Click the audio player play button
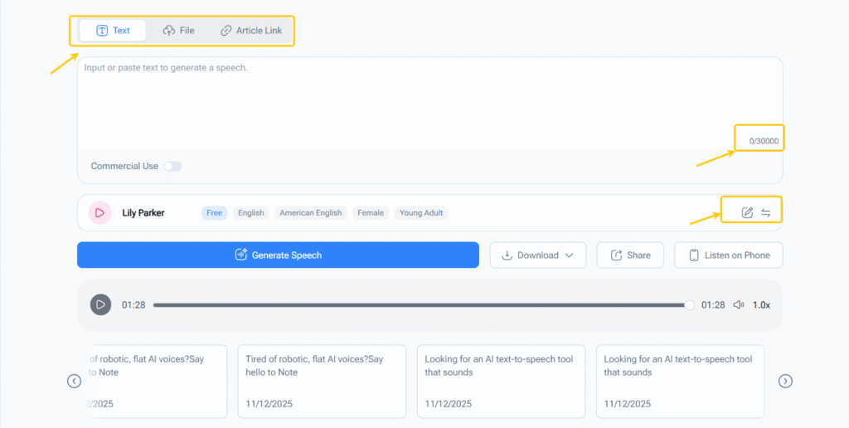 (100, 304)
